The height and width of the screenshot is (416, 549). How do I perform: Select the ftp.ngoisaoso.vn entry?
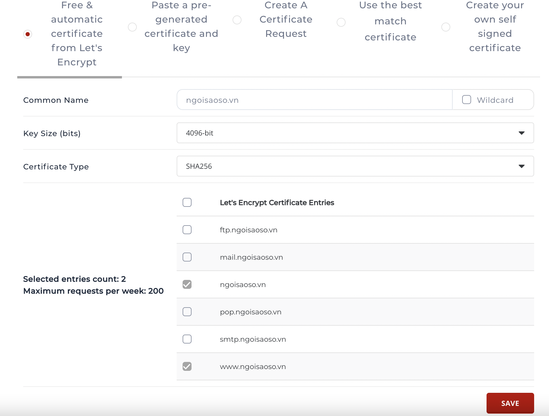click(x=187, y=230)
